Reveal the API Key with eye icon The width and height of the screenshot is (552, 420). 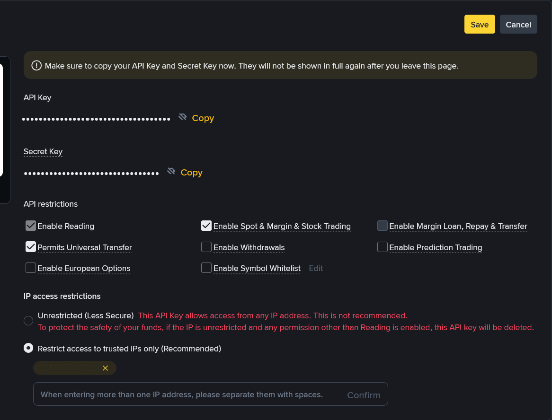tap(182, 117)
